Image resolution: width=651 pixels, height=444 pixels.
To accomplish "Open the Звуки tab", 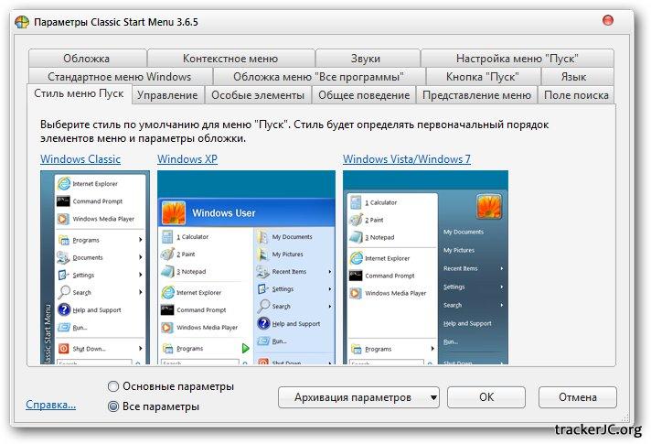I will [365, 59].
